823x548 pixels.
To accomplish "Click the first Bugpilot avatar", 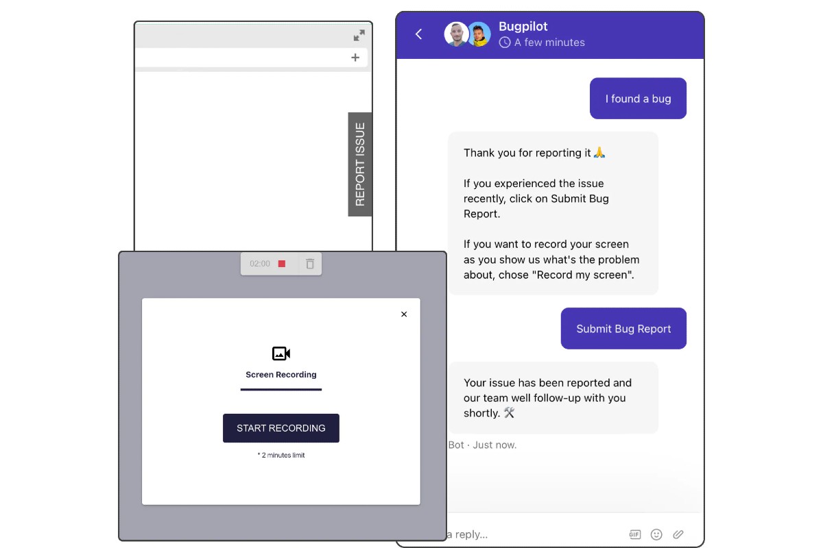I will [x=457, y=34].
